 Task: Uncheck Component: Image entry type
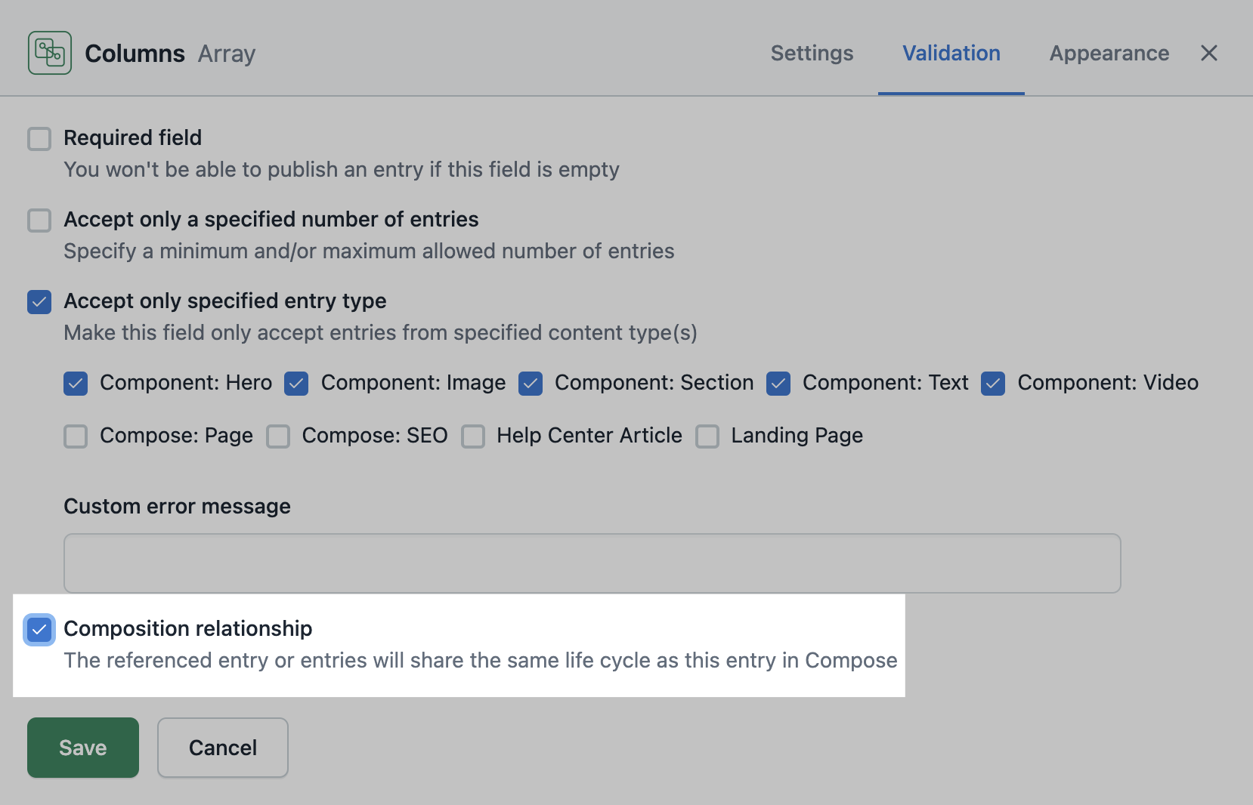[x=295, y=384]
